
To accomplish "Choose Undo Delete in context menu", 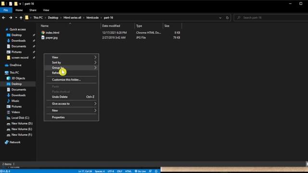I will 72,97.
